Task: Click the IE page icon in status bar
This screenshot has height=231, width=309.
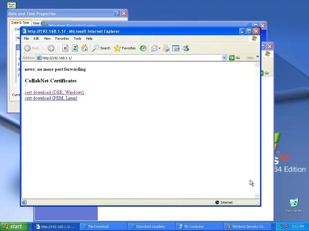Action: (24, 202)
